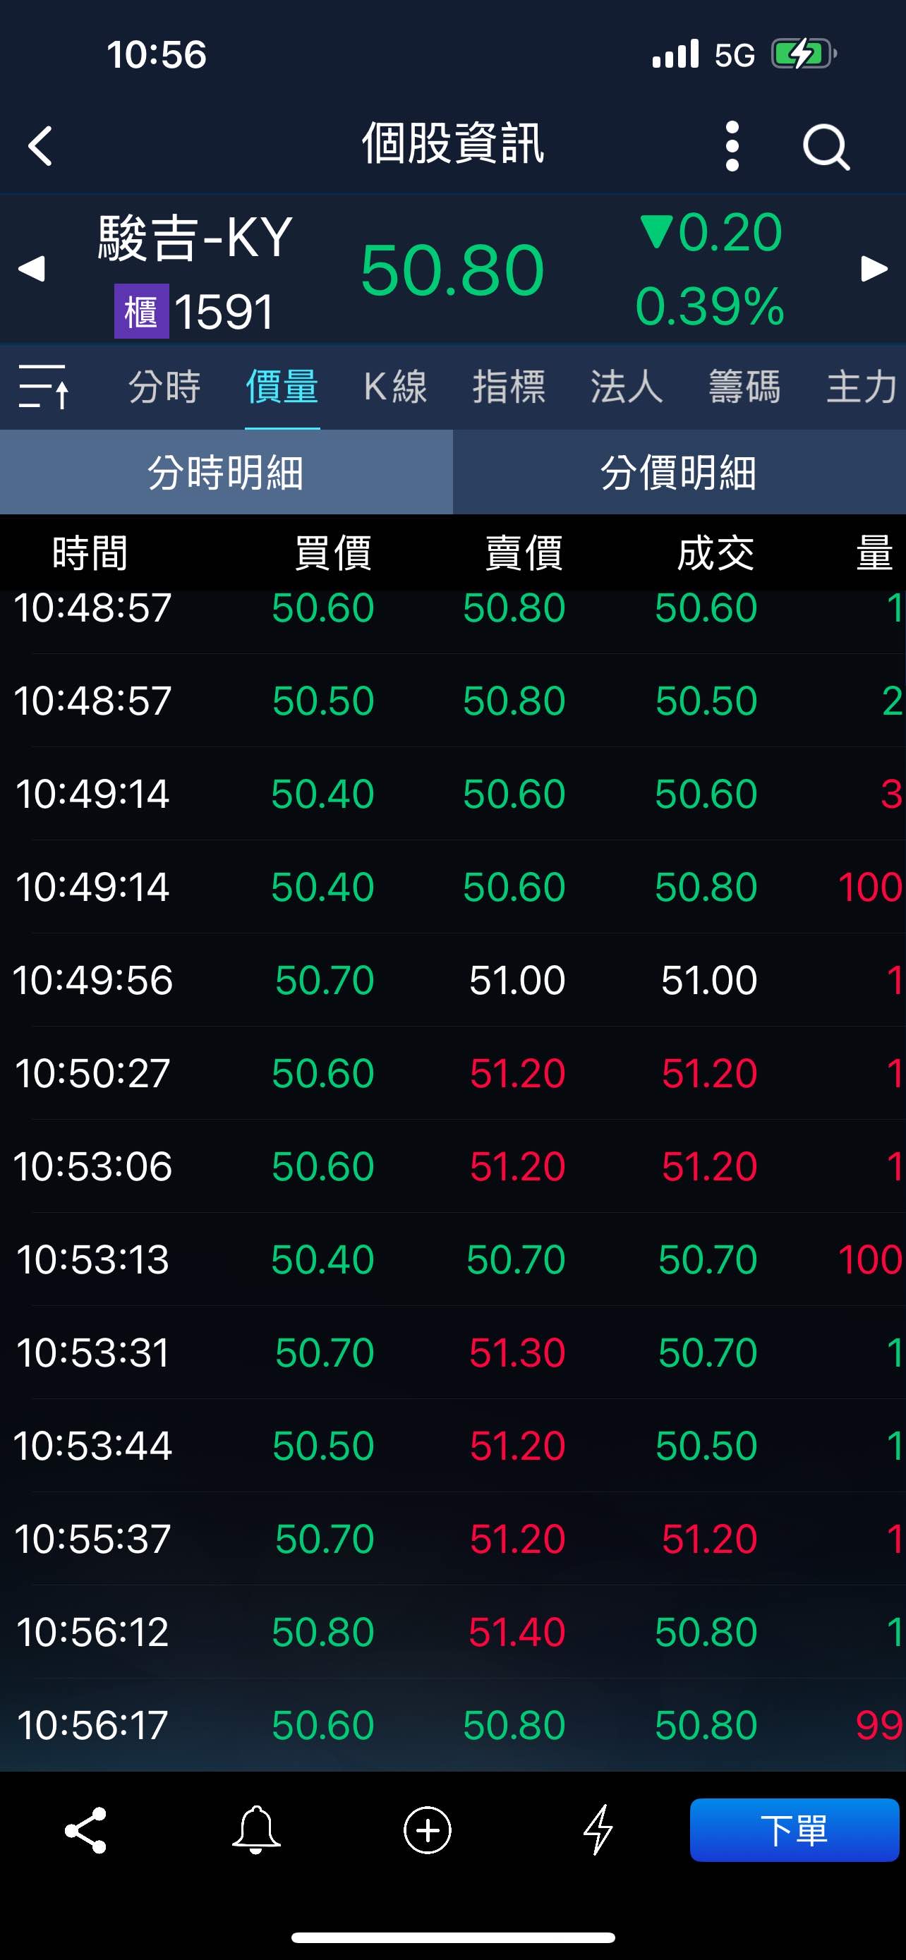Select the 10:53:06 trade row
This screenshot has height=1960, width=906.
point(452,1166)
